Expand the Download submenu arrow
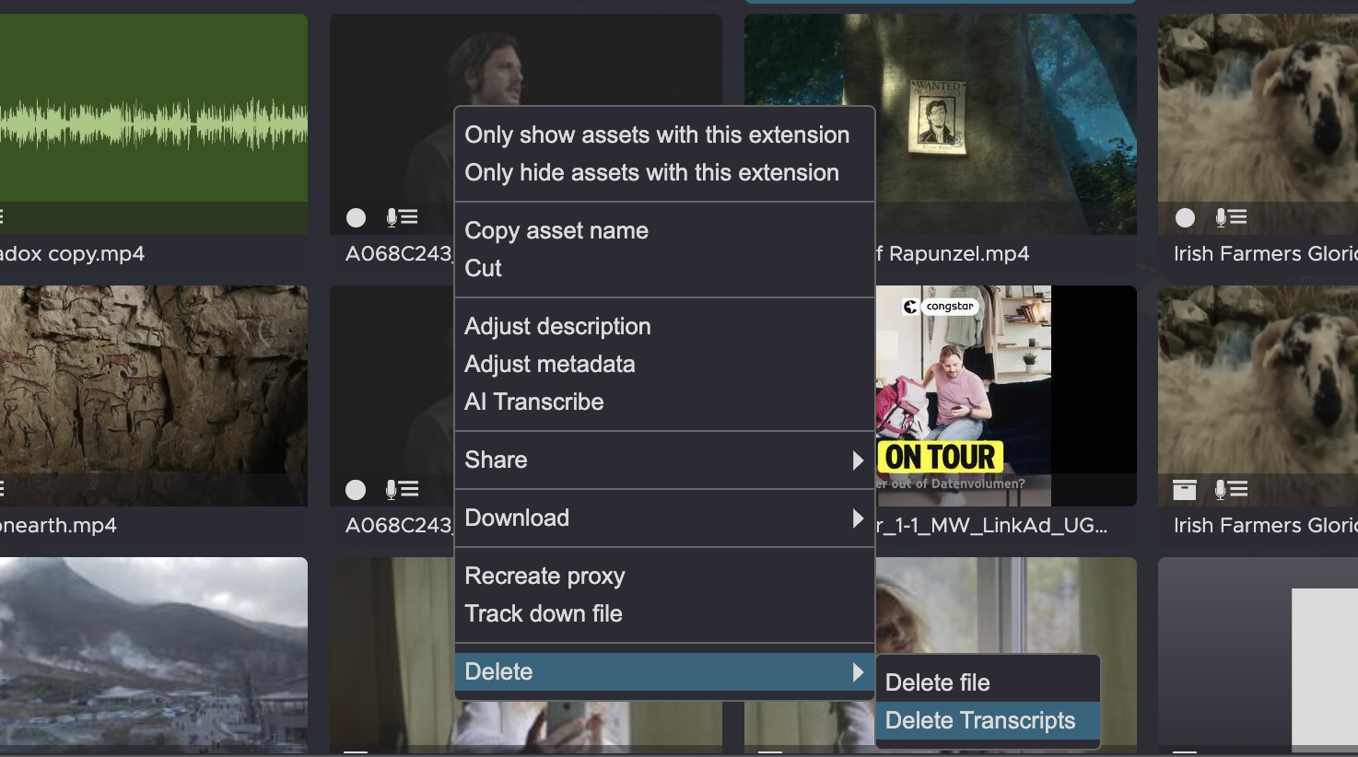Screen dimensions: 1358x757 (858, 518)
